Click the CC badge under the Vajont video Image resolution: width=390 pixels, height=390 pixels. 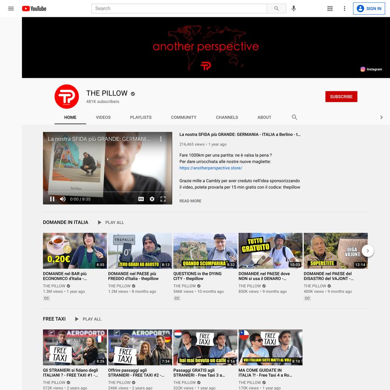point(307,298)
